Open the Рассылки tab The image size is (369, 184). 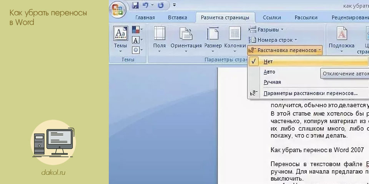[306, 18]
